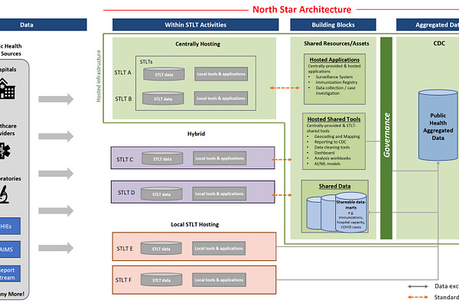
Task: Click the Dashboard bullet
Action: (x=324, y=153)
